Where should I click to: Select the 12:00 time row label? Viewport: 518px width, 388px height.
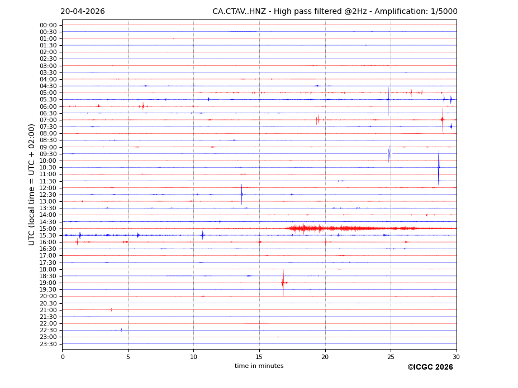coord(48,188)
